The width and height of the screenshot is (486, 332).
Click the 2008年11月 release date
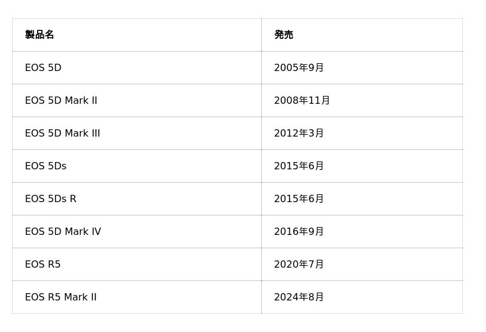(x=302, y=101)
